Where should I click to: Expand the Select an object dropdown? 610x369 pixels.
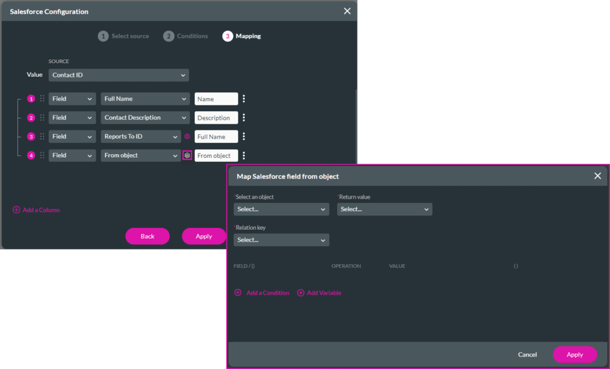(281, 209)
